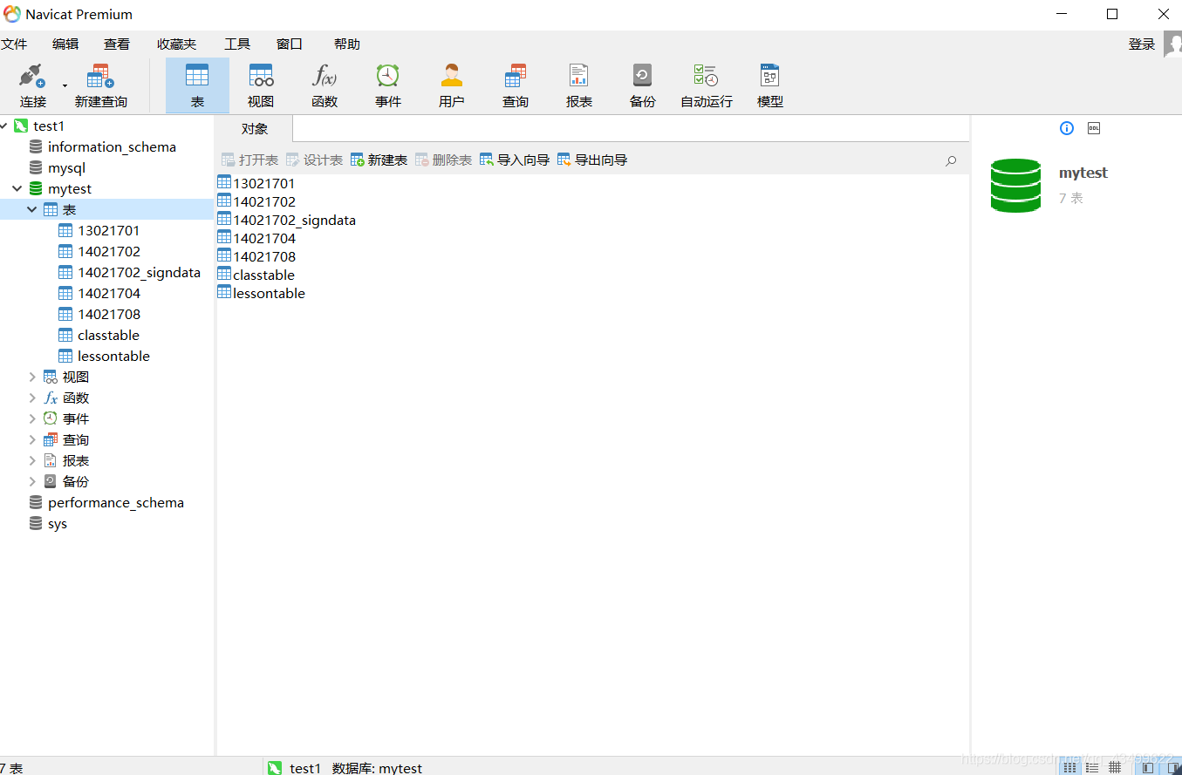Open the View (视图) toolbar button
This screenshot has width=1182, height=775.
(x=261, y=85)
